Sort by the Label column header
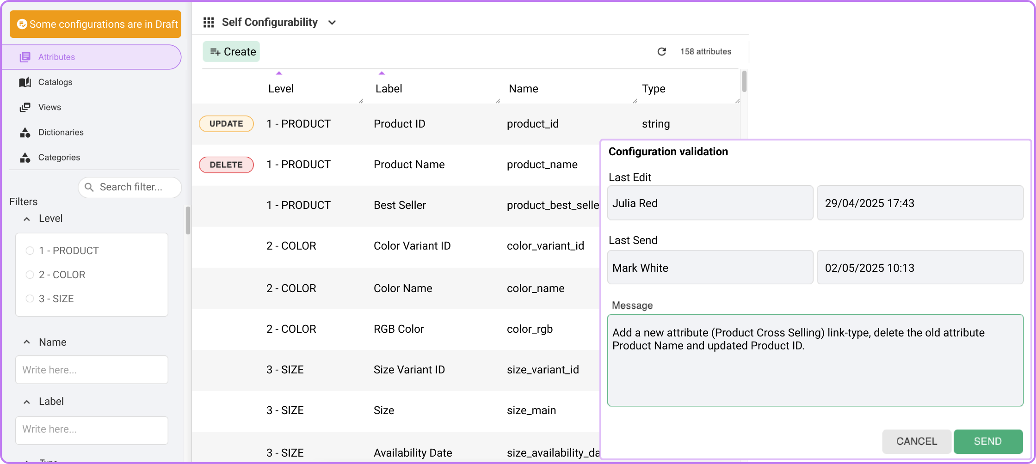This screenshot has height=464, width=1036. coord(388,89)
